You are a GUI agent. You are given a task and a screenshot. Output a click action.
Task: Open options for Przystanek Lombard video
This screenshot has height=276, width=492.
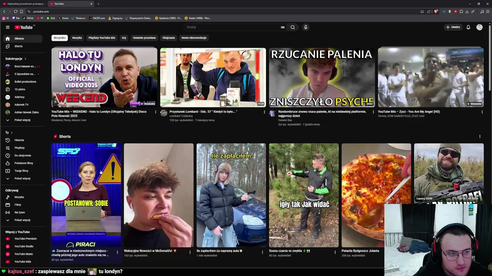[x=264, y=112]
